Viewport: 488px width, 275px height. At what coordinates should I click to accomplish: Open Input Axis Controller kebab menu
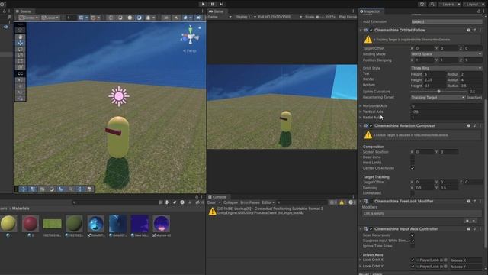tap(480, 229)
